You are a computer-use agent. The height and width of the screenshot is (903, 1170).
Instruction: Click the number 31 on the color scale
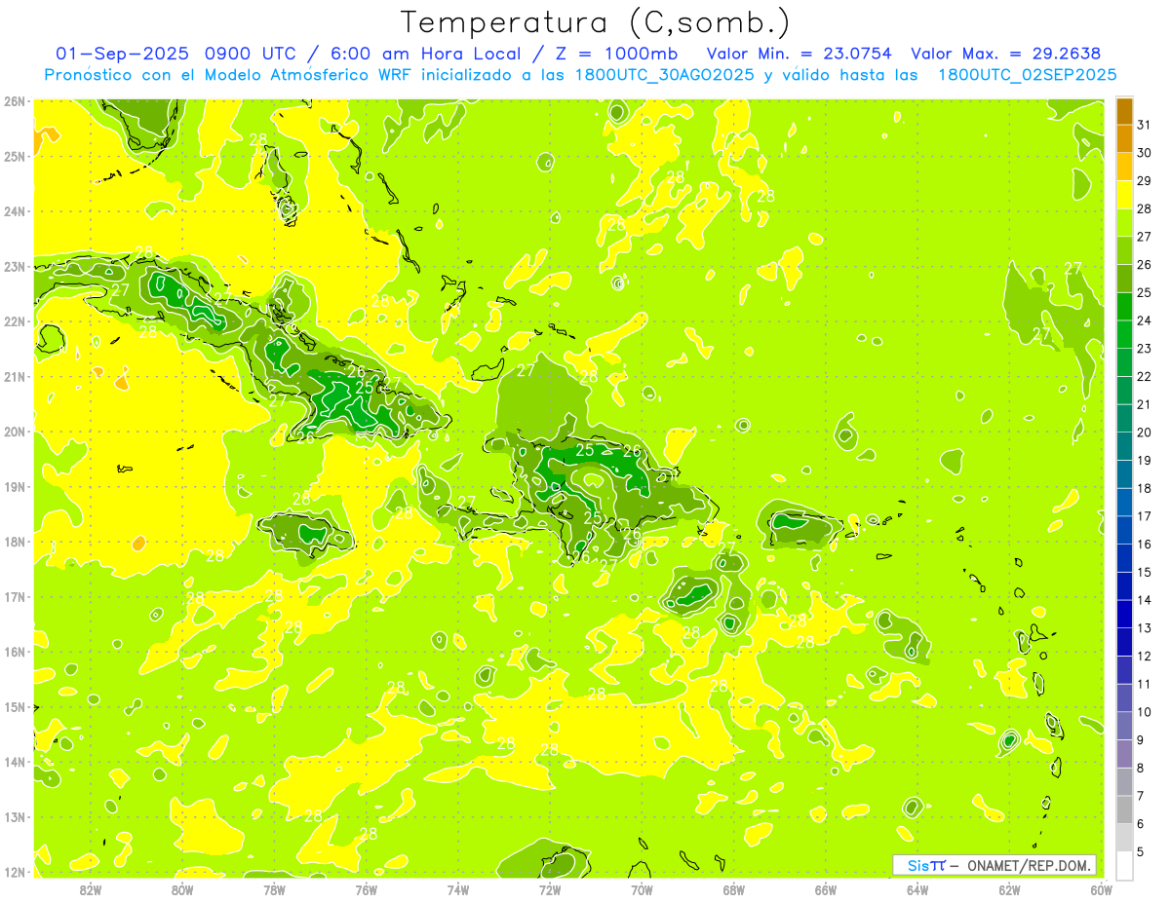[x=1145, y=125]
